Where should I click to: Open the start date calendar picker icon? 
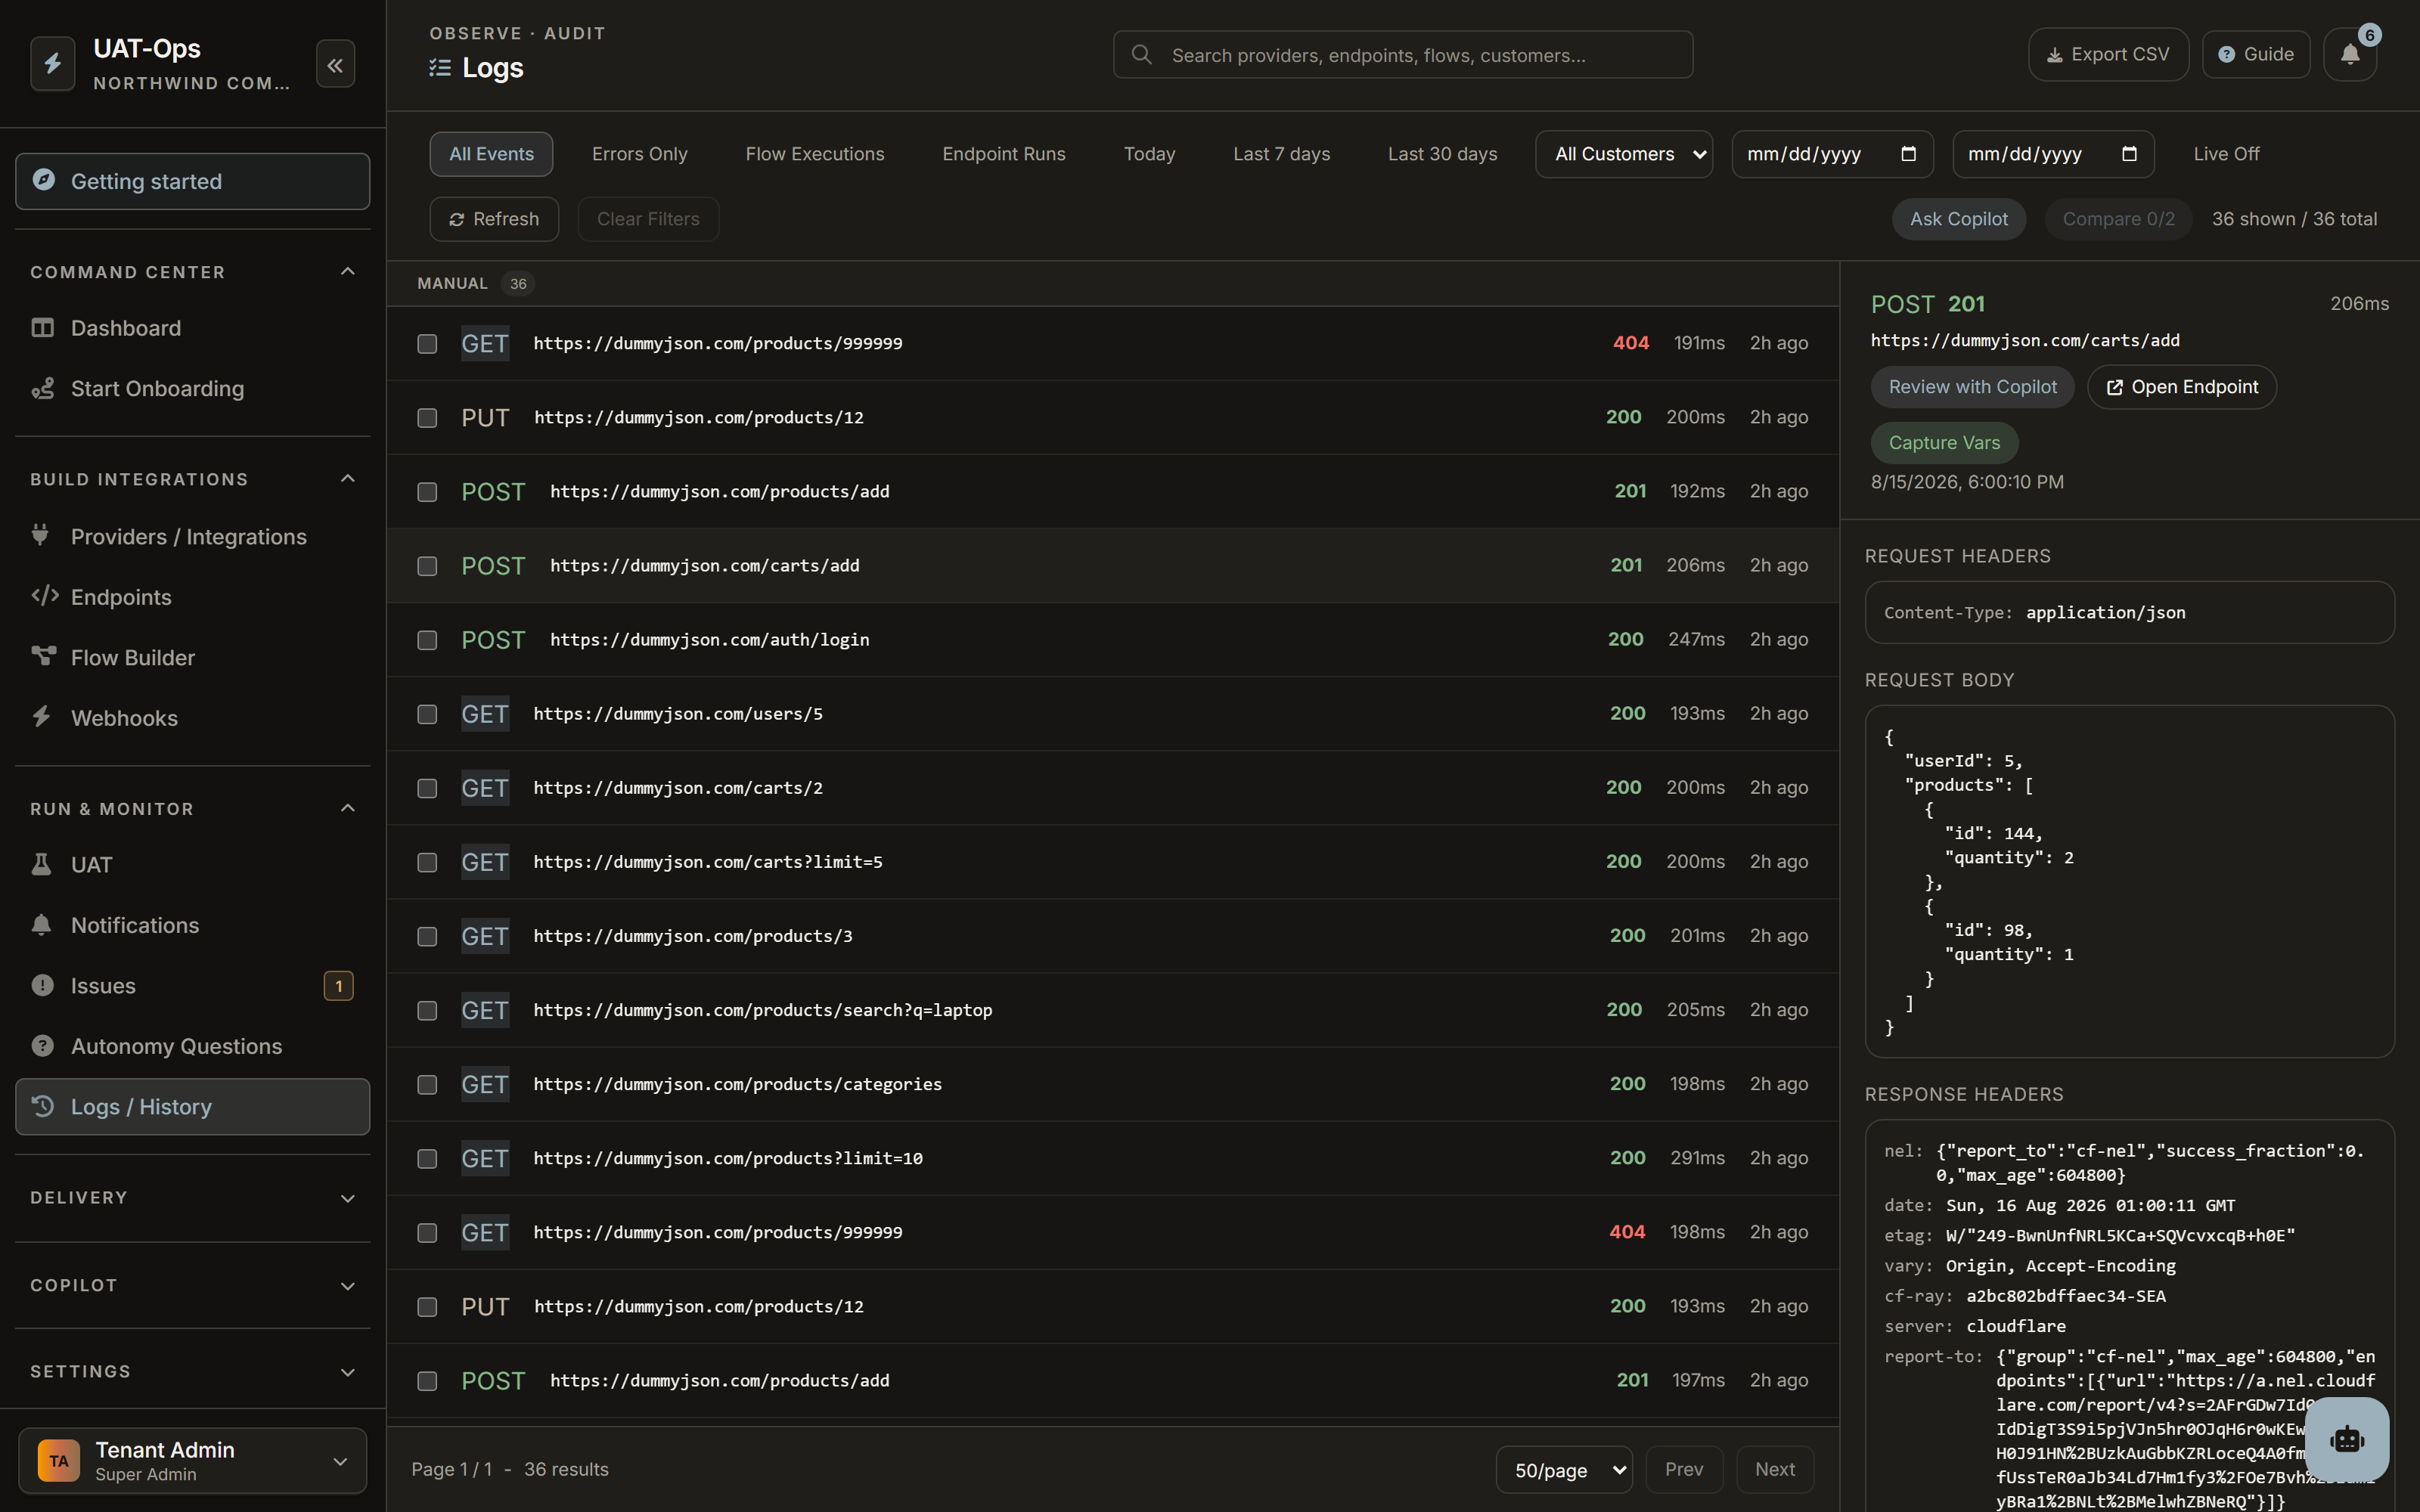(1908, 154)
